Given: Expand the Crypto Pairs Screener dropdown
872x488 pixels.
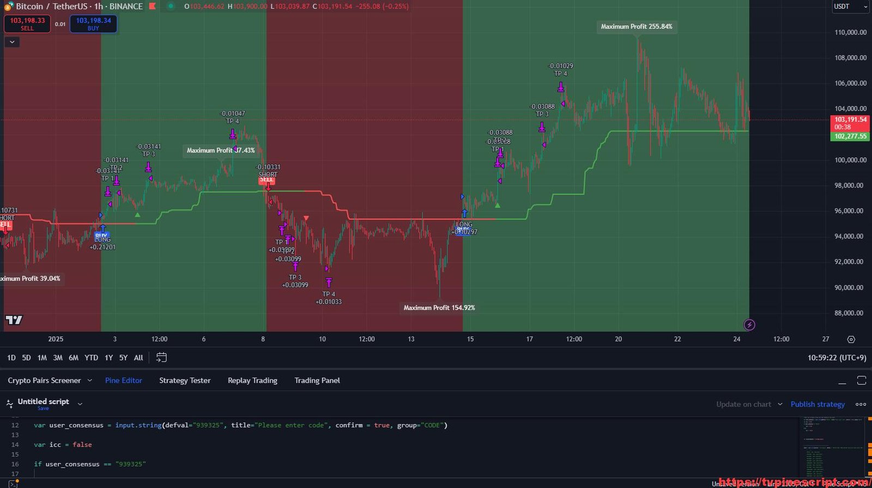Looking at the screenshot, I should (x=90, y=381).
